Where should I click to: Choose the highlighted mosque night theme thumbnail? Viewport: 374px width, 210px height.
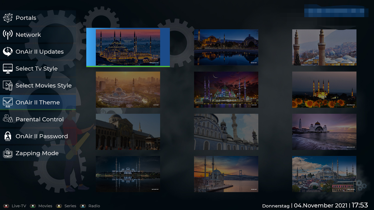pos(128,47)
